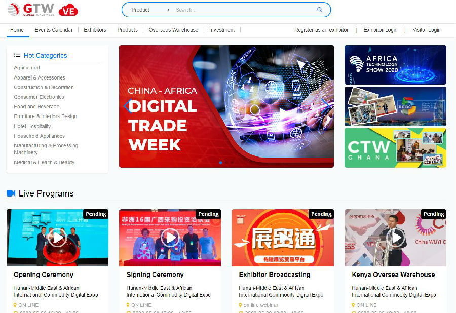Open the Overseas Warehouse menu item
456x313 pixels.
point(174,30)
